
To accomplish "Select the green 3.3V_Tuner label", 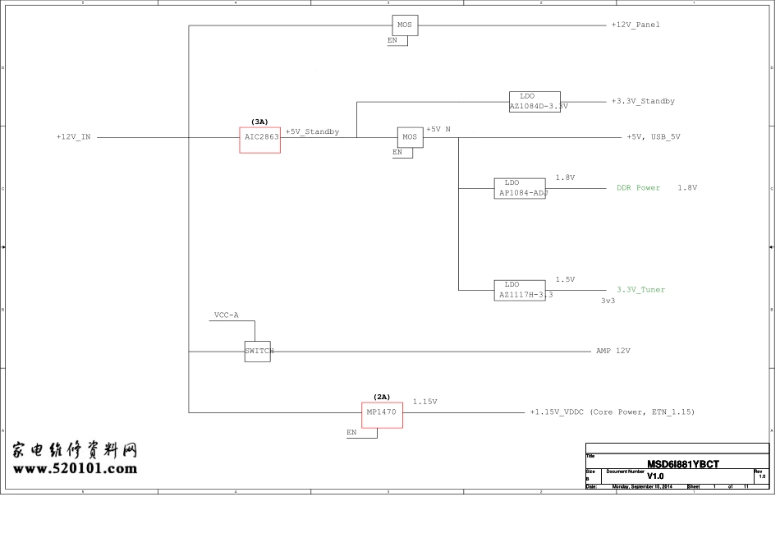I will point(640,290).
